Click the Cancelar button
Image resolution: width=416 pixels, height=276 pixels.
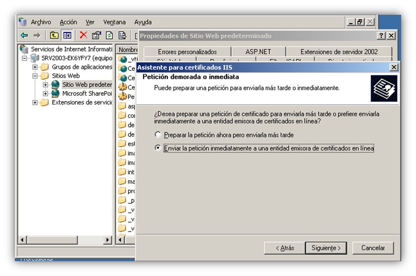(x=373, y=248)
